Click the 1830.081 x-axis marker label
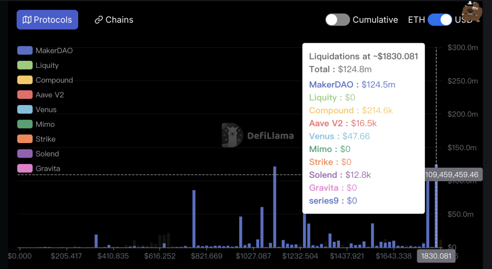This screenshot has width=492, height=269. click(436, 256)
